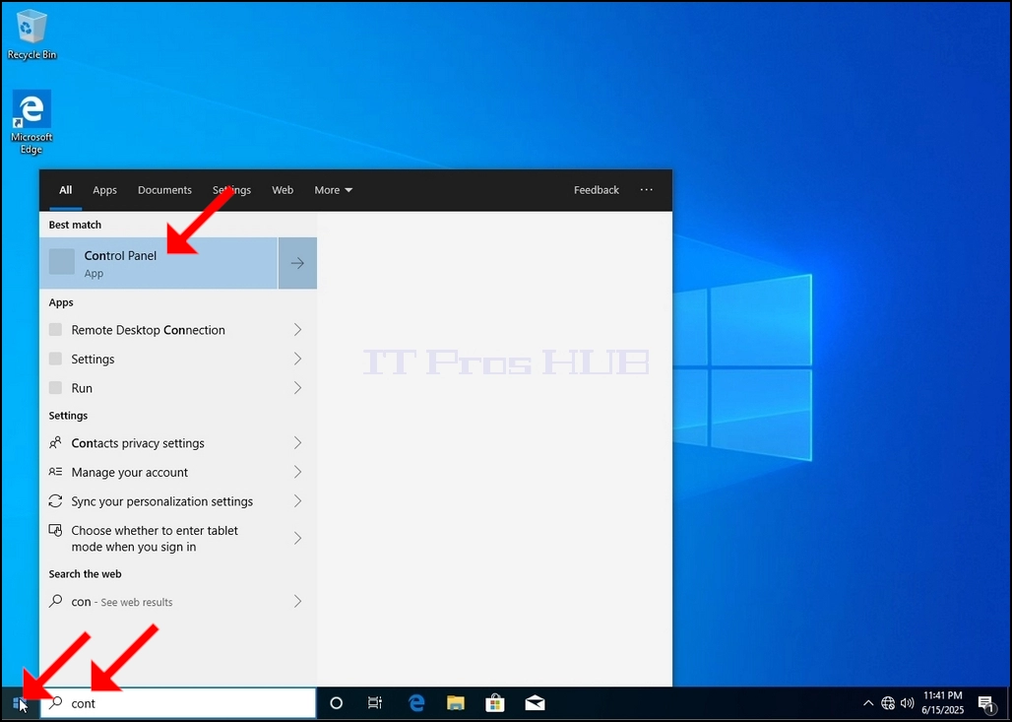Click the Run app result icon
Viewport: 1012px width, 722px height.
pos(55,387)
